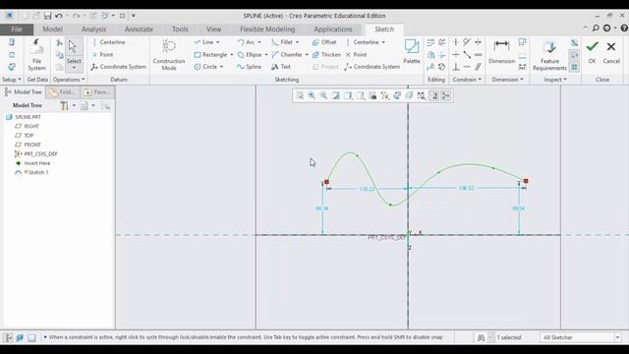Click the Save icon in quick access toolbar
Screen dimensions: 629x354
coord(47,16)
